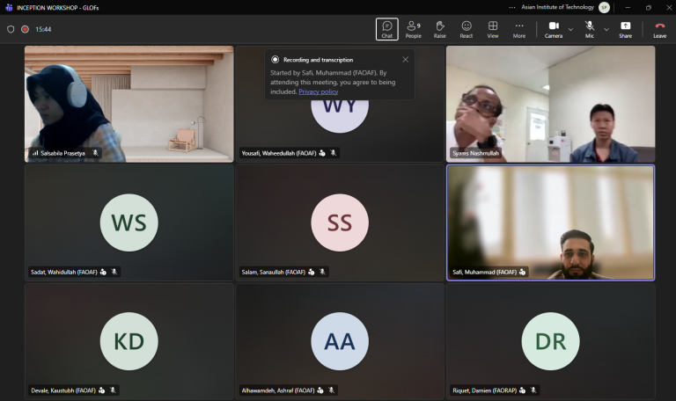Toggle the Mic mute state
This screenshot has height=401, width=676.
point(590,29)
